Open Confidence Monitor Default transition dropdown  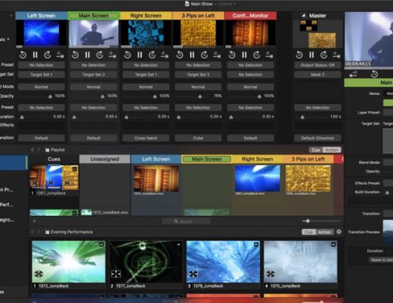coord(250,138)
